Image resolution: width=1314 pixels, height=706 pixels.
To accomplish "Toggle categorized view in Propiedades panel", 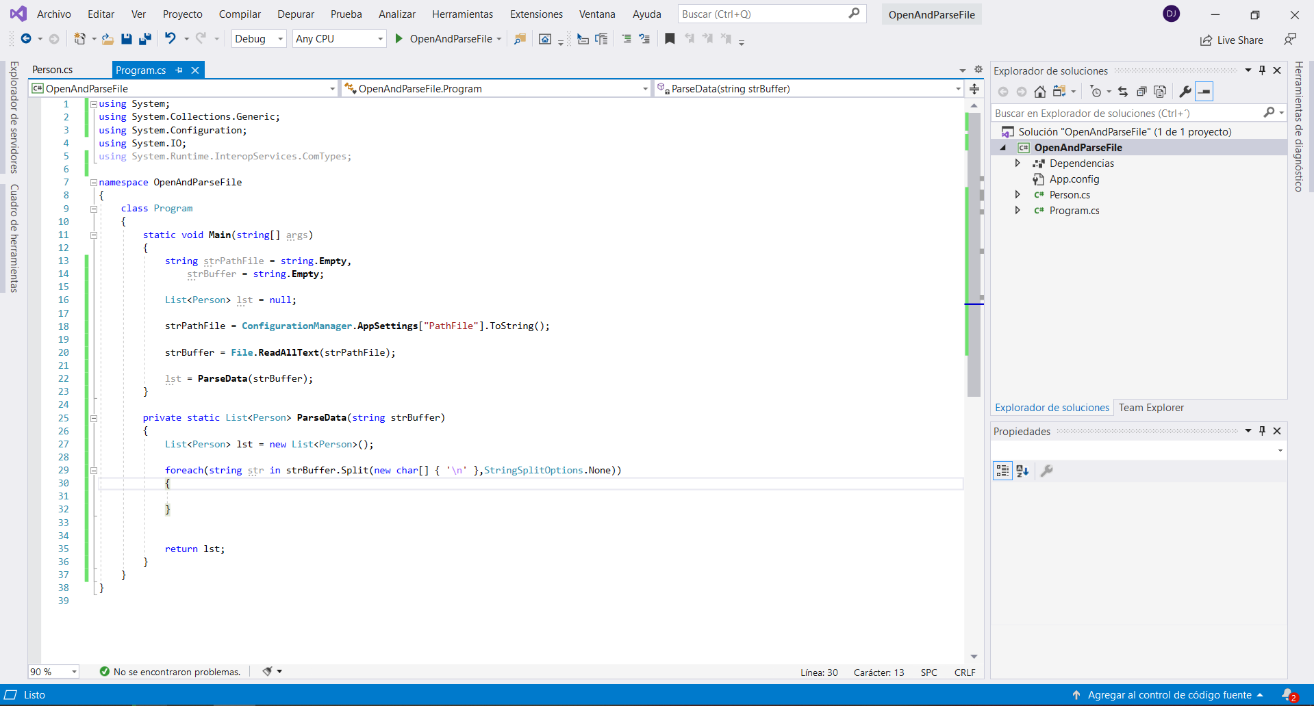I will [1002, 471].
